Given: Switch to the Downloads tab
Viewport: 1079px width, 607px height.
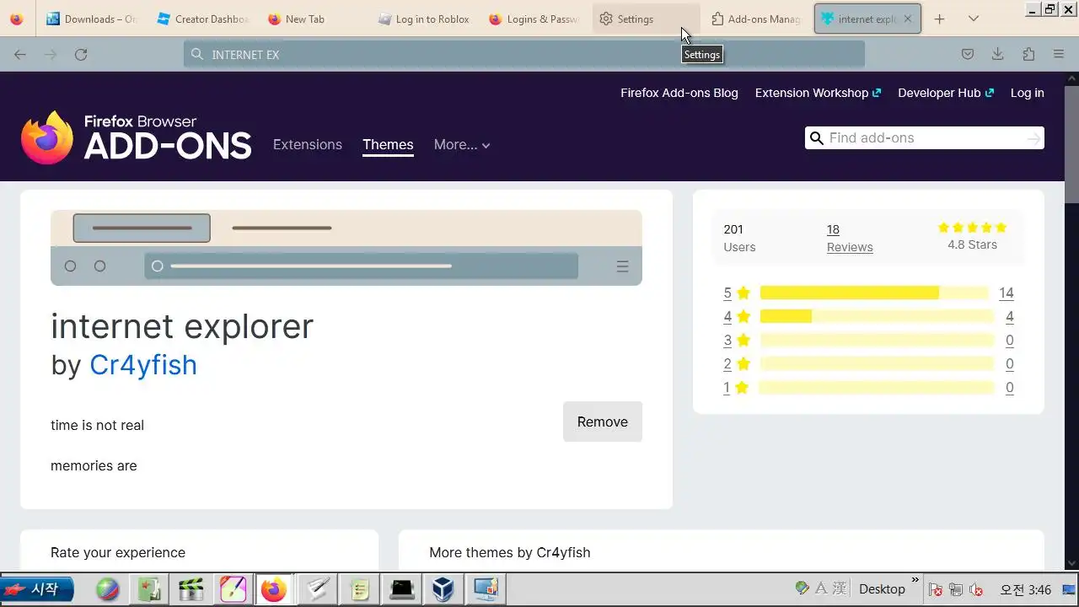Looking at the screenshot, I should click(91, 19).
